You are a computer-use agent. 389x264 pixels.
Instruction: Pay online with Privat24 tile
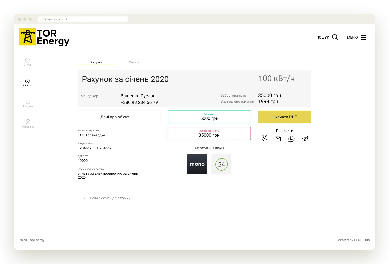click(x=221, y=164)
